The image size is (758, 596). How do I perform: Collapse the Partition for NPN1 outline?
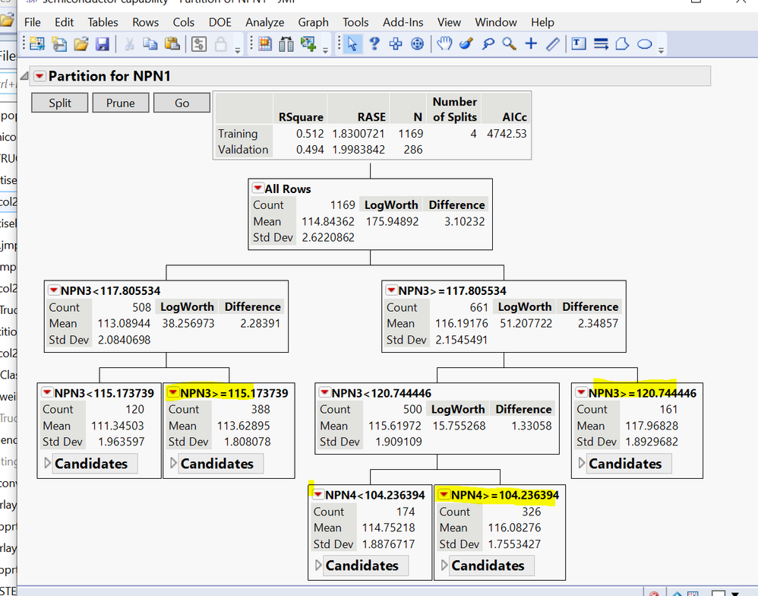click(x=24, y=75)
